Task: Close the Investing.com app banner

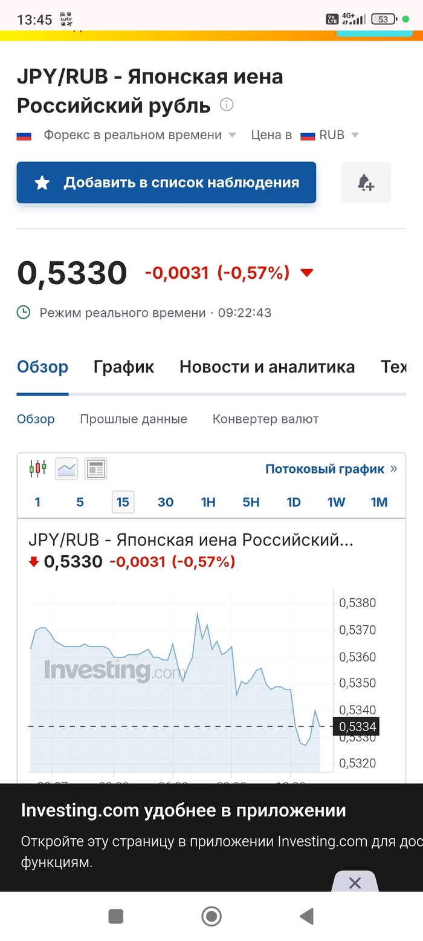Action: coord(355,883)
